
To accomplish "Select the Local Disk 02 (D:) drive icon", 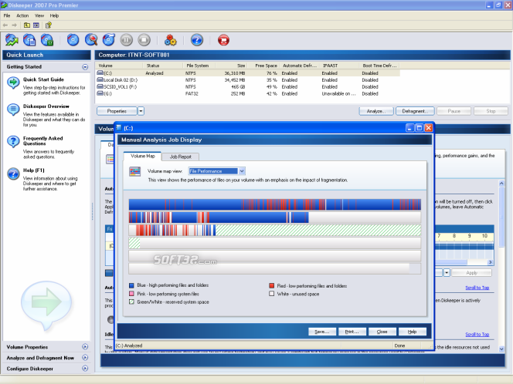I will [x=100, y=79].
